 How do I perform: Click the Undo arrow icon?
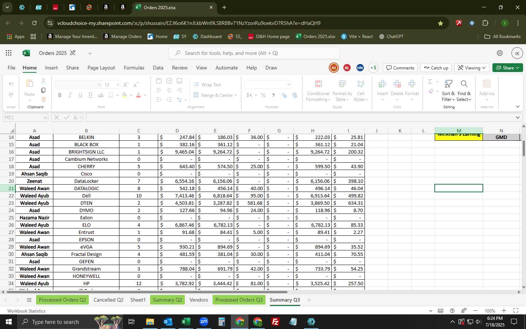pyautogui.click(x=11, y=84)
